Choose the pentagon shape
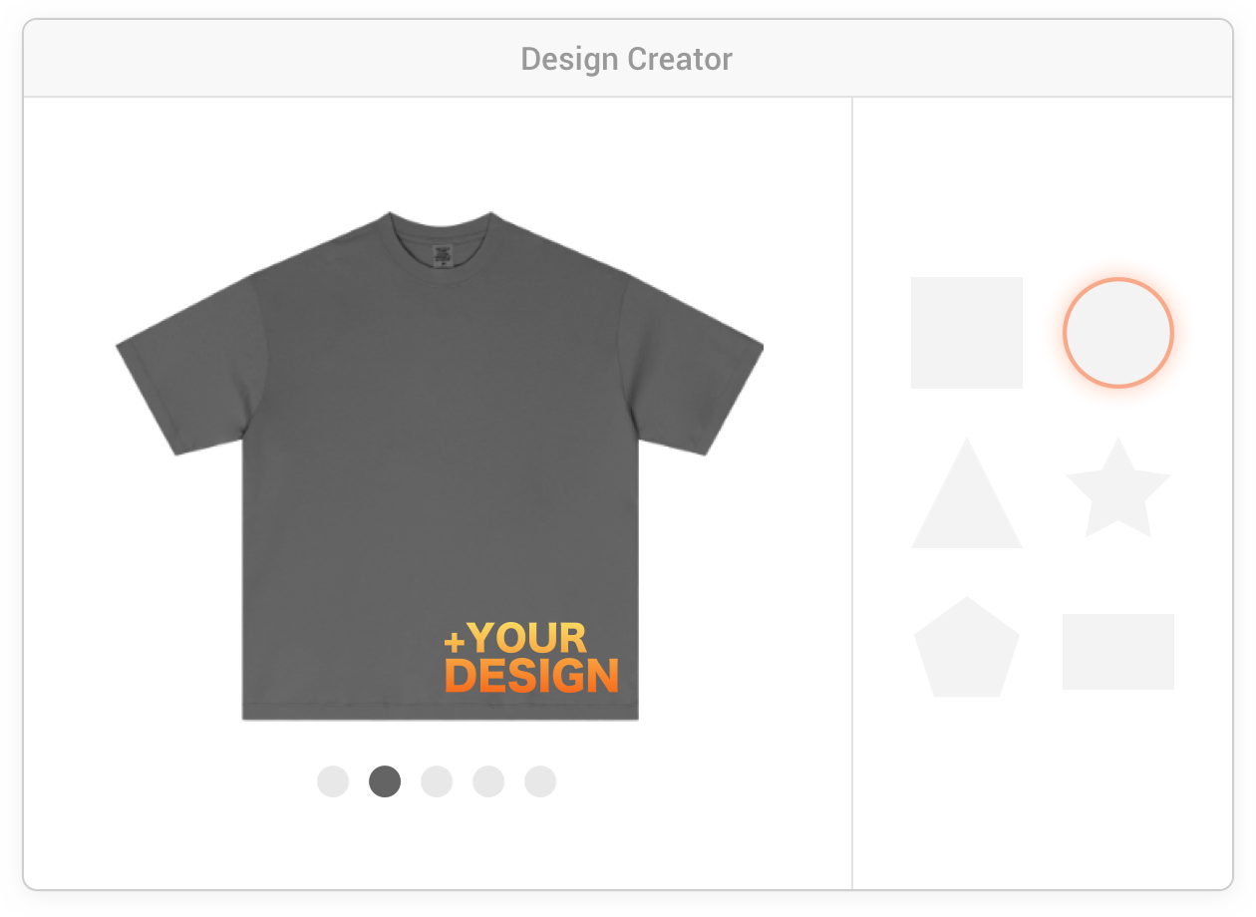 [967, 648]
